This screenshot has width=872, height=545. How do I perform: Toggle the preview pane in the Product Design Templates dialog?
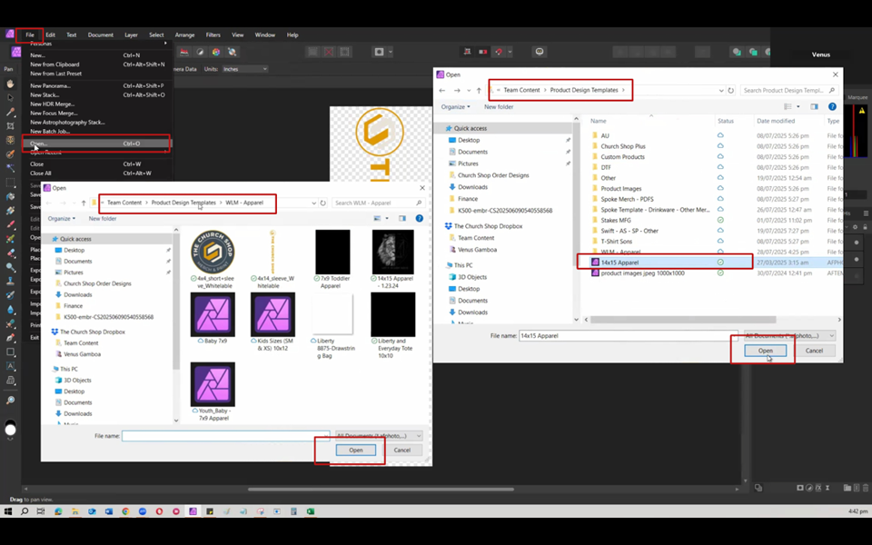pyautogui.click(x=814, y=106)
